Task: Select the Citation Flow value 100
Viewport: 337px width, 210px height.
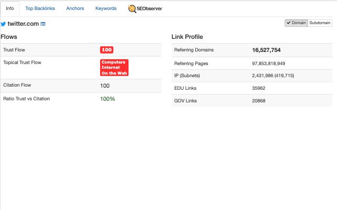Action: 105,86
